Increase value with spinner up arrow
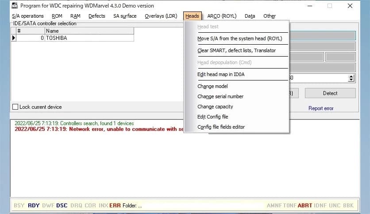Viewport: 370px width, 214px height. pyautogui.click(x=351, y=76)
